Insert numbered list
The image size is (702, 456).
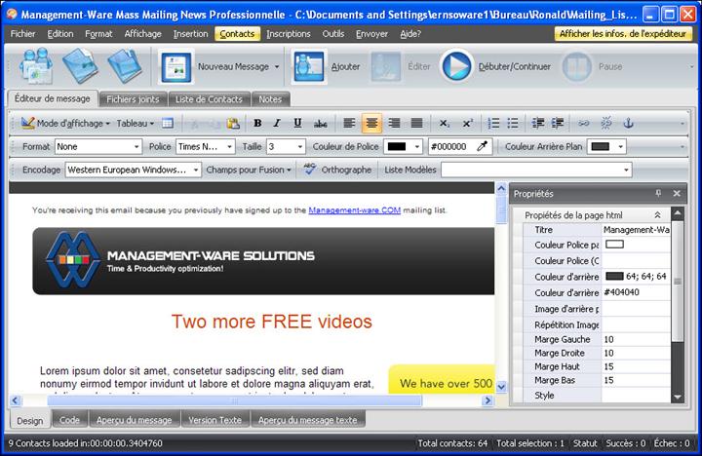click(x=493, y=123)
